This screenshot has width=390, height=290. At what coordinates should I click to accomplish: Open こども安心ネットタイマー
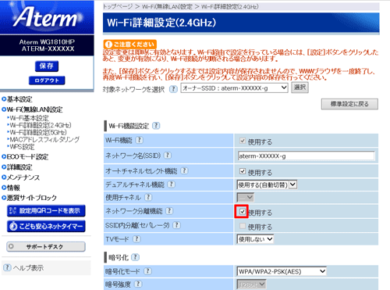tap(46, 226)
